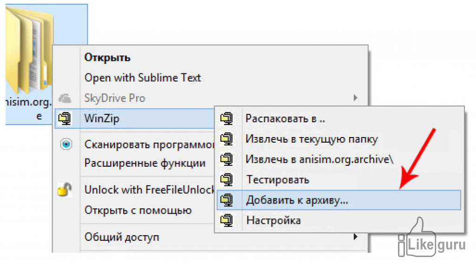Viewport: 476px width, 263px height.
Task: Select Открыть from the context menu
Action: [107, 58]
